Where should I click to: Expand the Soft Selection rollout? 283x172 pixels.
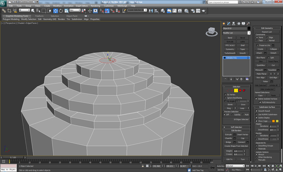click(236, 127)
